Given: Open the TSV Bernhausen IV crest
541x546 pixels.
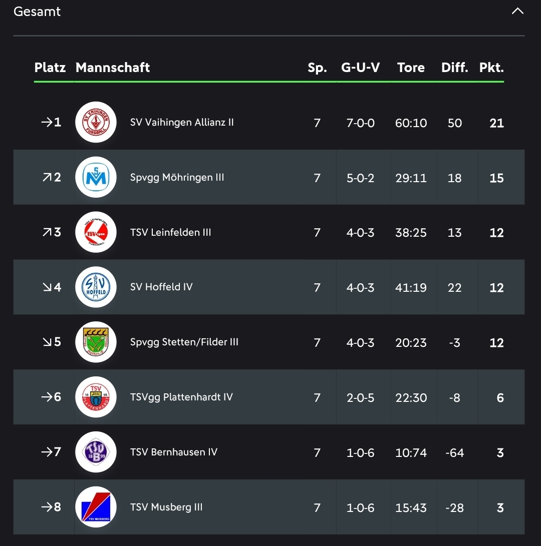Looking at the screenshot, I should 96,452.
